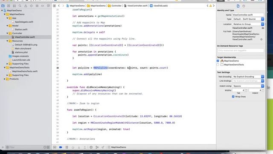
Task: Collapse the Resources group triangle
Action: click(x=7, y=41)
